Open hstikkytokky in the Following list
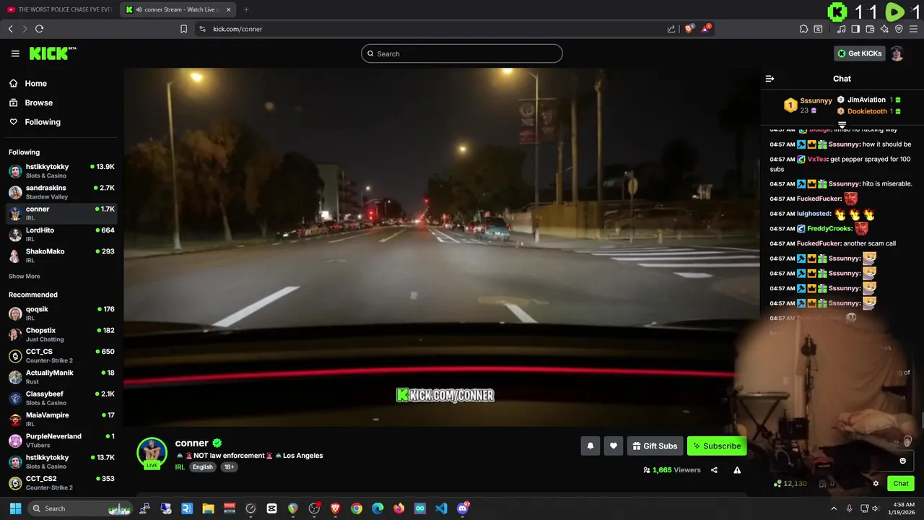The image size is (924, 520). pyautogui.click(x=61, y=170)
